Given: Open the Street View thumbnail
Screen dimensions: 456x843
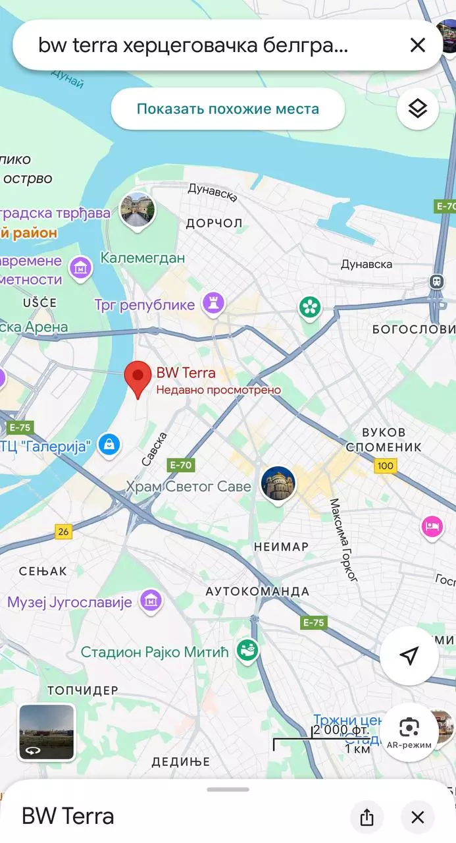Looking at the screenshot, I should [x=47, y=732].
